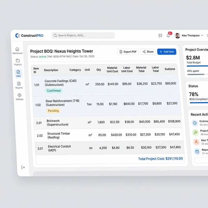208x208 pixels.
Task: Select the BOQ sidebar icon
Action: 18,73
